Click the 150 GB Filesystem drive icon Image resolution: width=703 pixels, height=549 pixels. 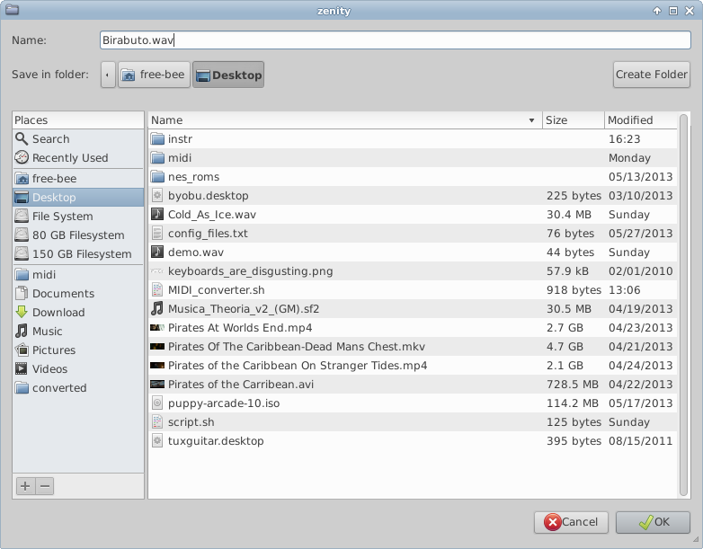pos(22,253)
